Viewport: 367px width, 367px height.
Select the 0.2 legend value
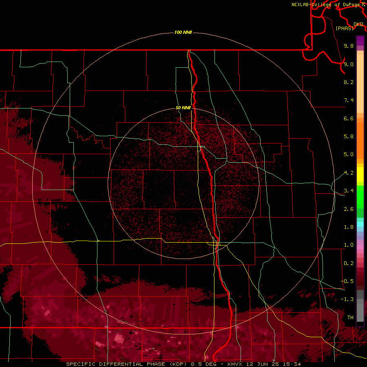pos(349,263)
